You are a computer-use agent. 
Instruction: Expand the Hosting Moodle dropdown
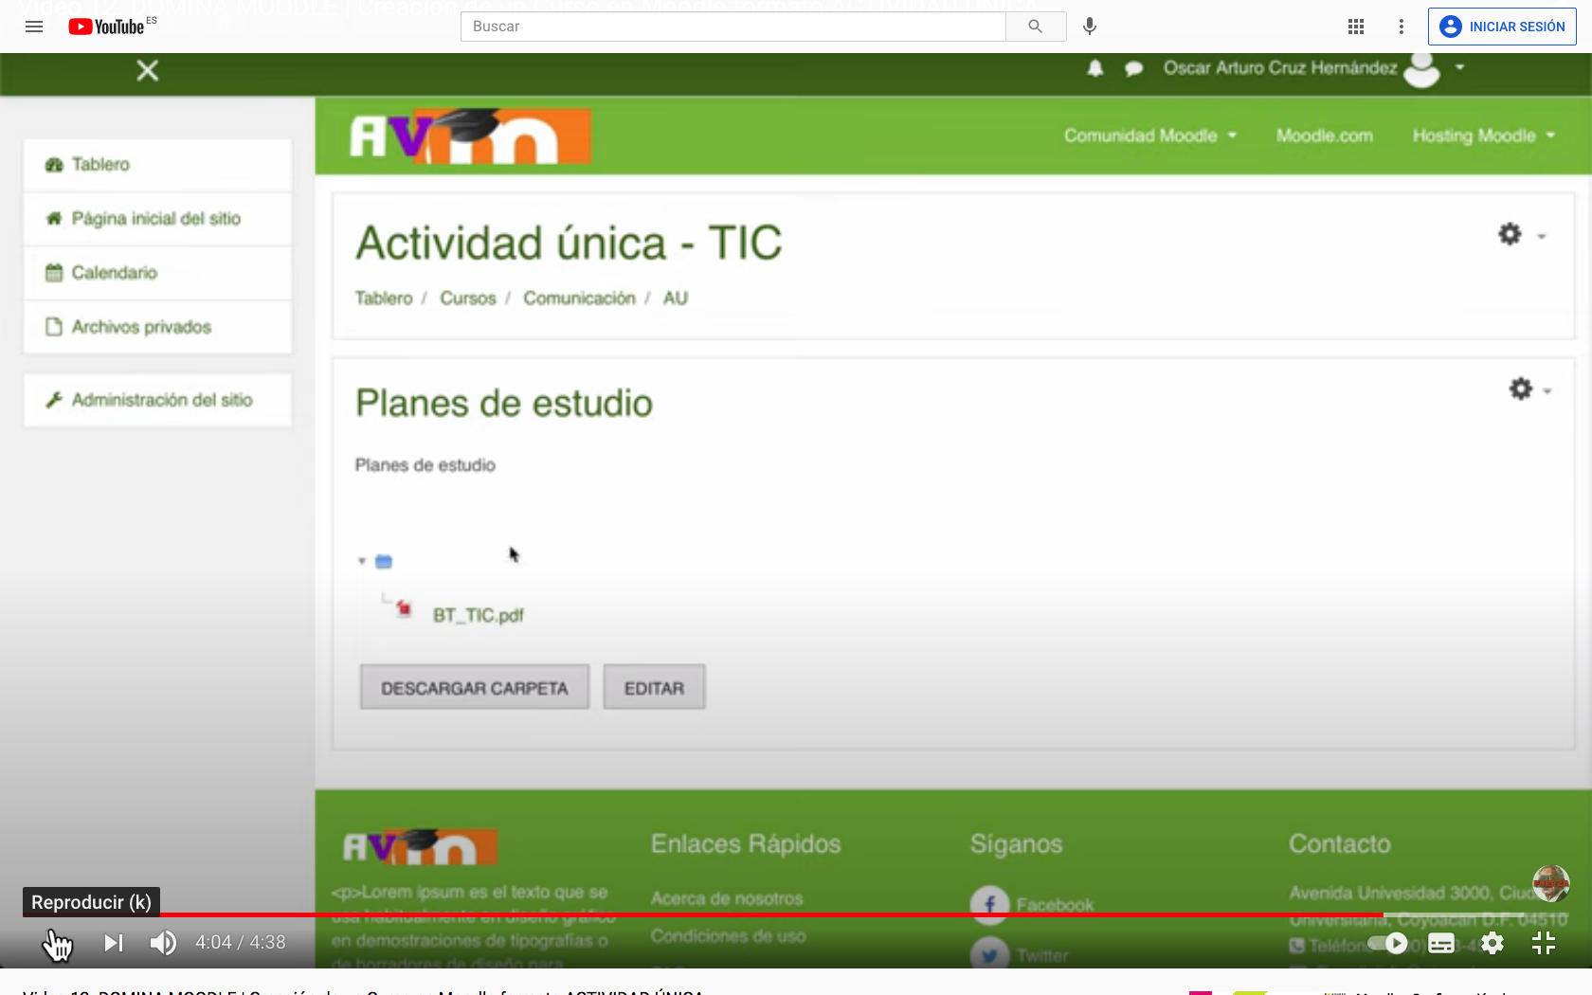1483,136
